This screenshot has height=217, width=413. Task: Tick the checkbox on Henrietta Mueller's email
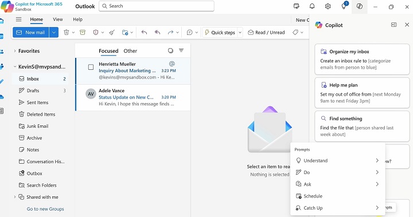[x=91, y=67]
